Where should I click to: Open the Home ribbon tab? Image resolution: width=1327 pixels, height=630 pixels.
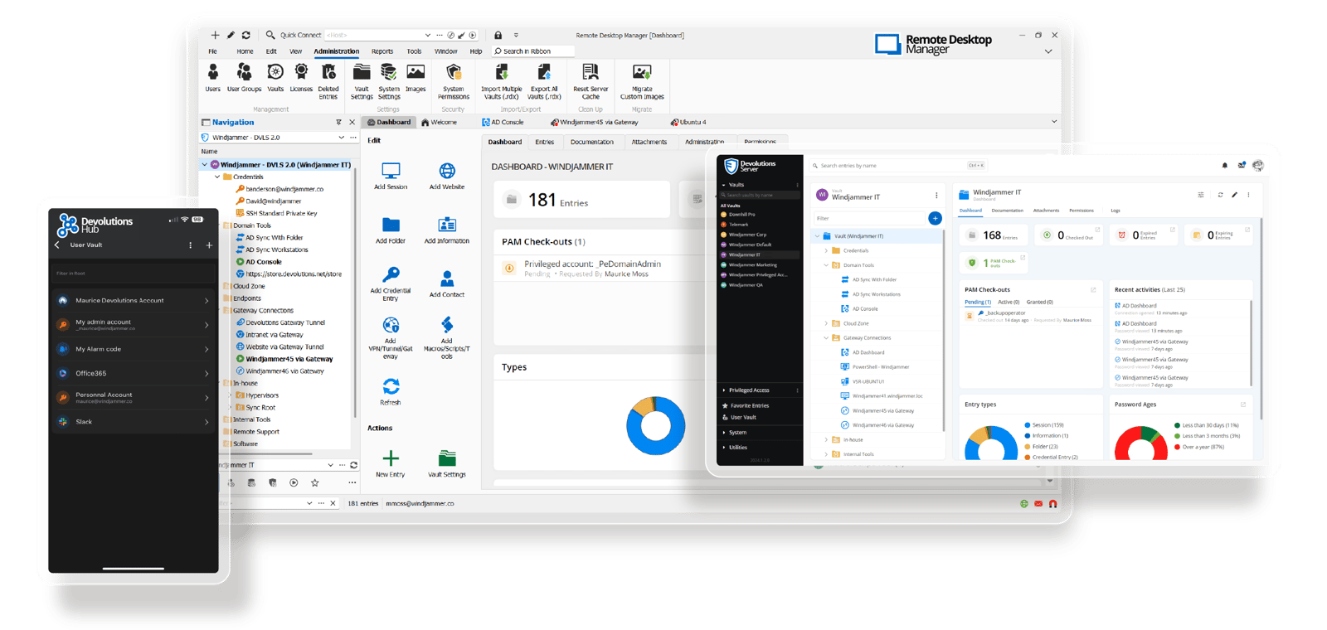tap(245, 51)
